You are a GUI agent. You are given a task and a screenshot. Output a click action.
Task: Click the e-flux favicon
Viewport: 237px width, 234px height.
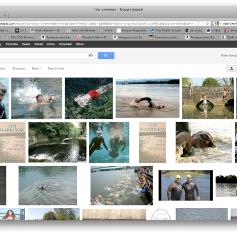coord(209,30)
